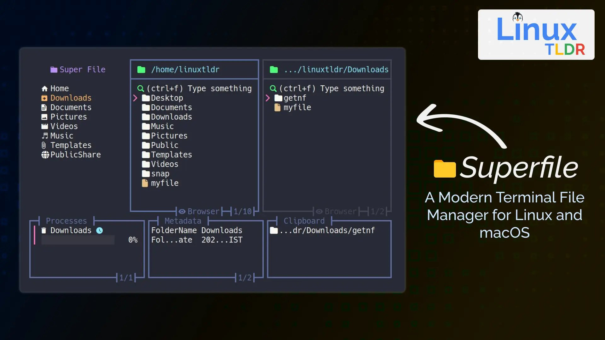Click the 1/10 counter in the /home/linuxtldr panel

(243, 212)
